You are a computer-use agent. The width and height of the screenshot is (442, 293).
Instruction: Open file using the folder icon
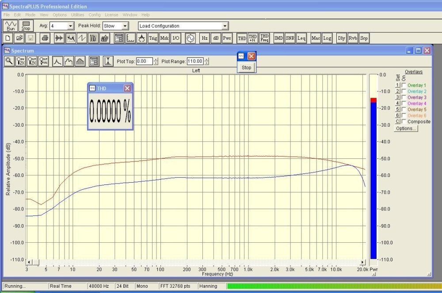coord(19,38)
